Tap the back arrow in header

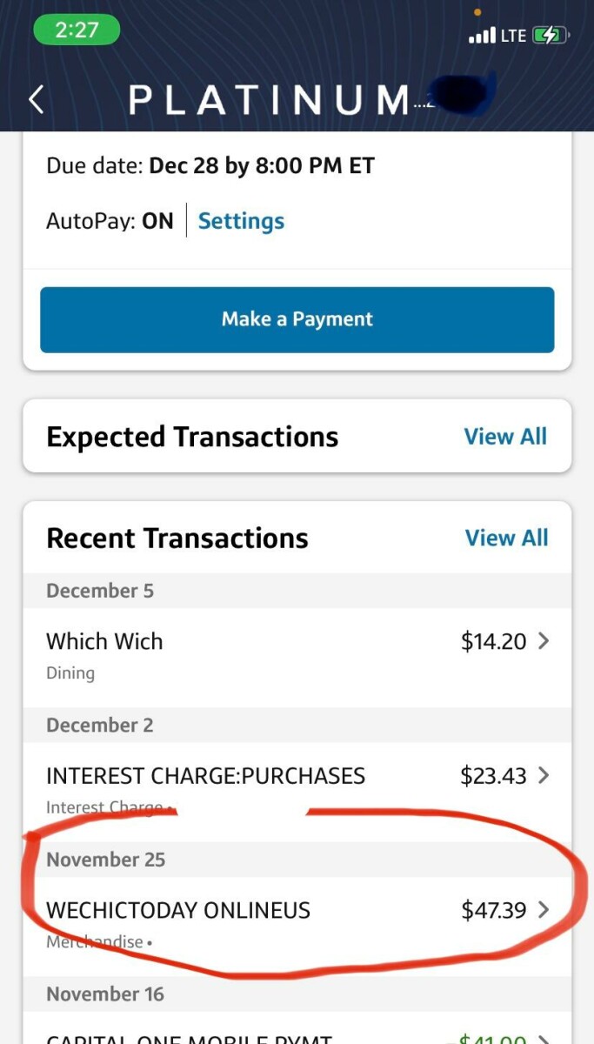[x=36, y=100]
